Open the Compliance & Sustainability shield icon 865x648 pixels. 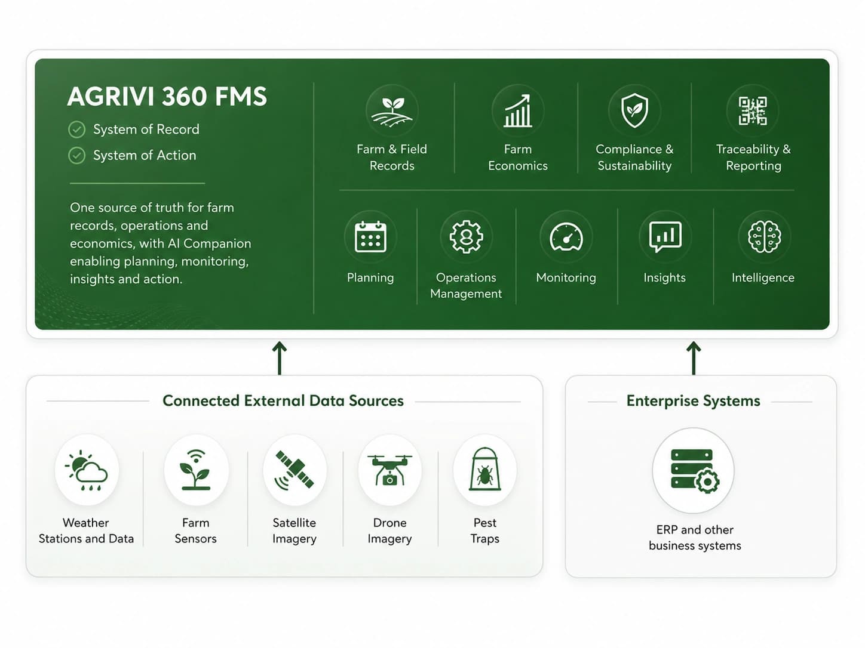[634, 112]
